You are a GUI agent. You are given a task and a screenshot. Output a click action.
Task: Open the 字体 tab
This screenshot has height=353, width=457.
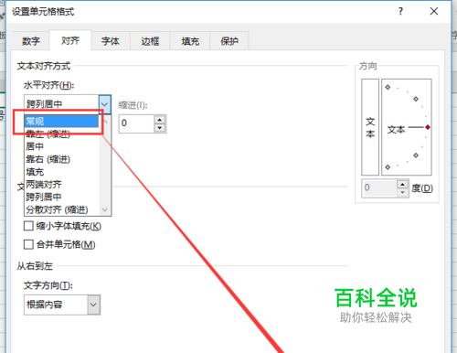click(111, 41)
